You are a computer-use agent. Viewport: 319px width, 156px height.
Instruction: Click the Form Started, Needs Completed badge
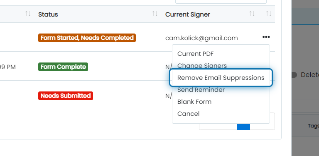pyautogui.click(x=87, y=38)
